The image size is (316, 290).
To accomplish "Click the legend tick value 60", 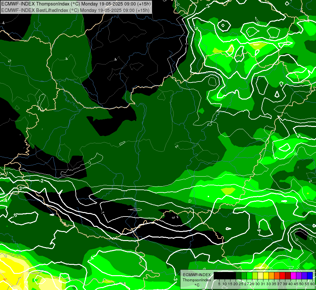I will coord(312,284).
